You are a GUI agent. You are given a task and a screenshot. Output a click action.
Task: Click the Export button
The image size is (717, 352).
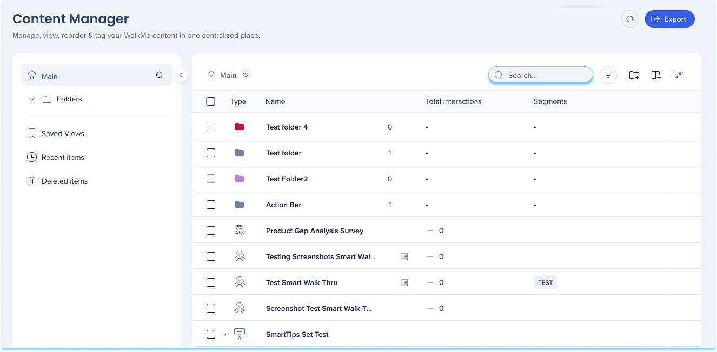(x=669, y=19)
